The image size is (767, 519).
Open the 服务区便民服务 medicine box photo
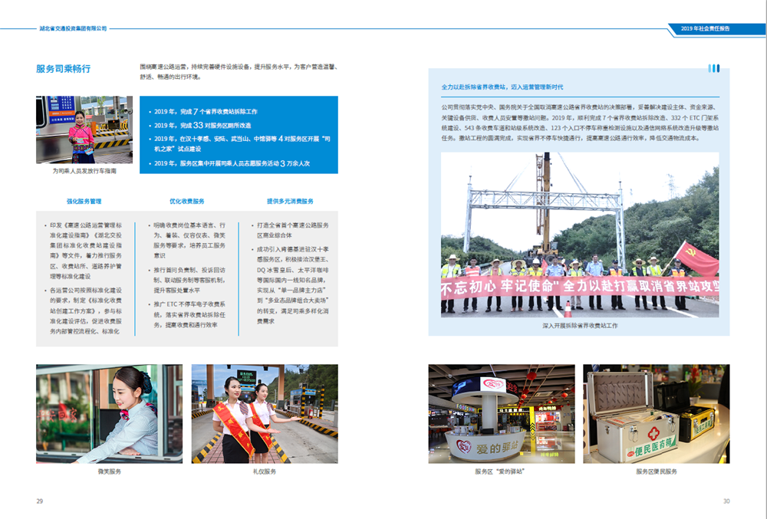pyautogui.click(x=656, y=413)
